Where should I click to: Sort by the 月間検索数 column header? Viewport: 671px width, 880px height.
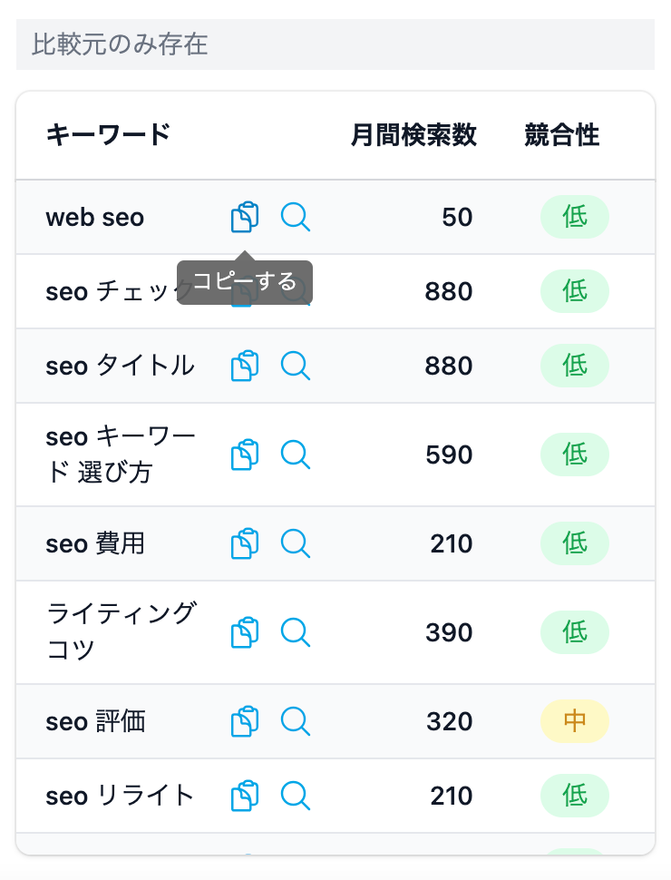413,135
